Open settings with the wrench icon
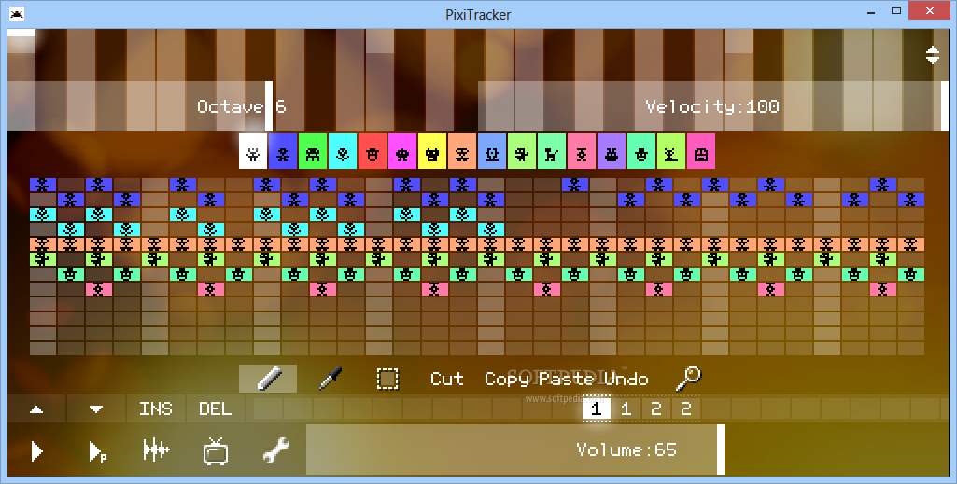 [x=275, y=451]
